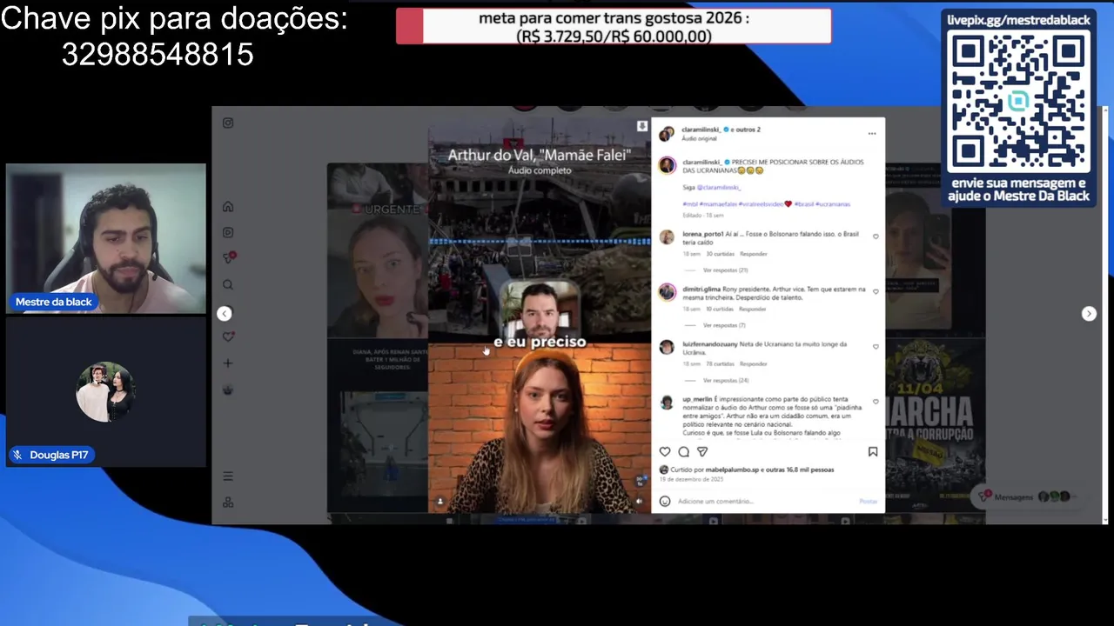This screenshot has width=1114, height=626.
Task: Open 'outras 16.8 mil pessoas' likes list
Action: [x=800, y=469]
